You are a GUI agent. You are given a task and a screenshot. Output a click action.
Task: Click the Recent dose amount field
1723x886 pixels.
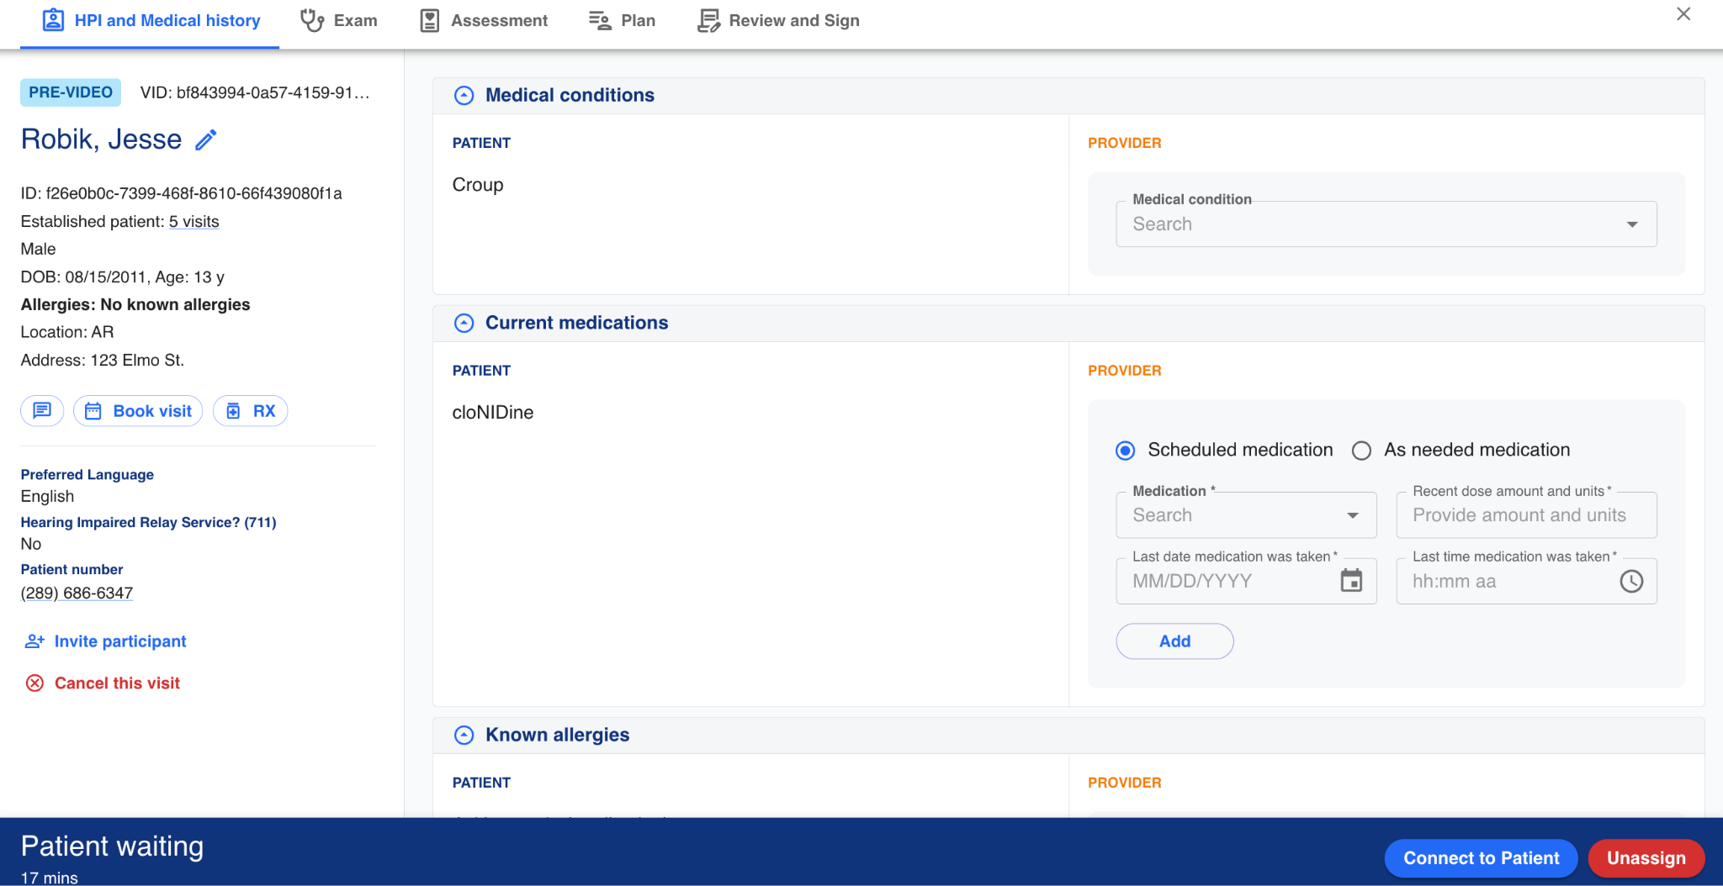coord(1525,515)
